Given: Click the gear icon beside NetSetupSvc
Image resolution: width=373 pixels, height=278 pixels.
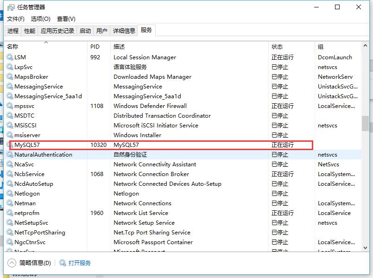Looking at the screenshot, I should coord(10,223).
